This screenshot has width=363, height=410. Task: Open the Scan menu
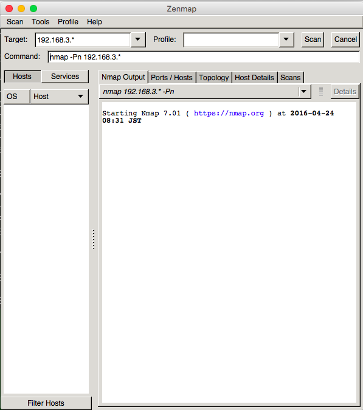15,22
